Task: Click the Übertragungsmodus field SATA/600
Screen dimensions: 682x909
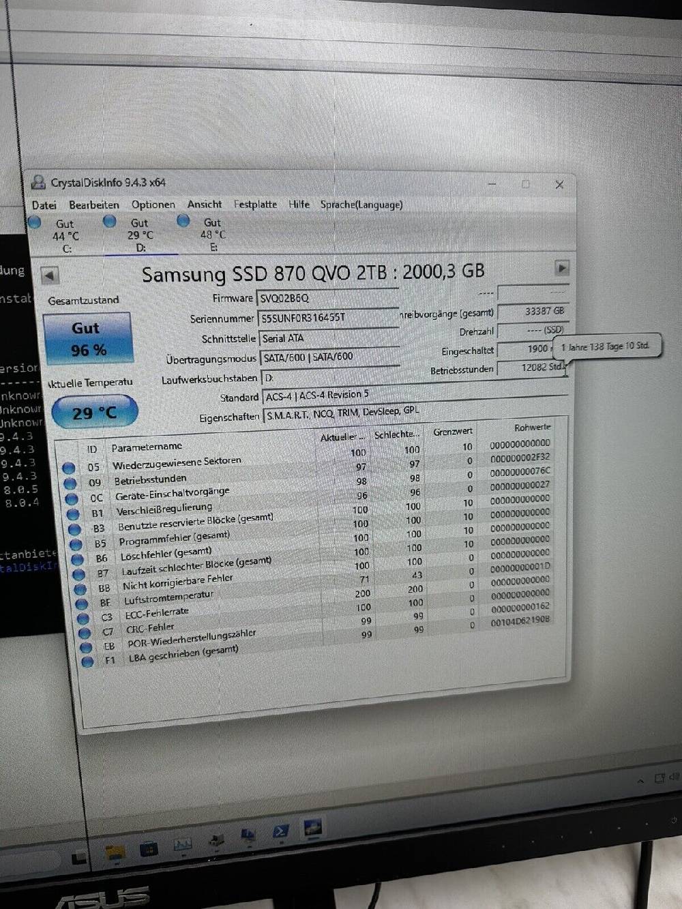Action: click(329, 357)
